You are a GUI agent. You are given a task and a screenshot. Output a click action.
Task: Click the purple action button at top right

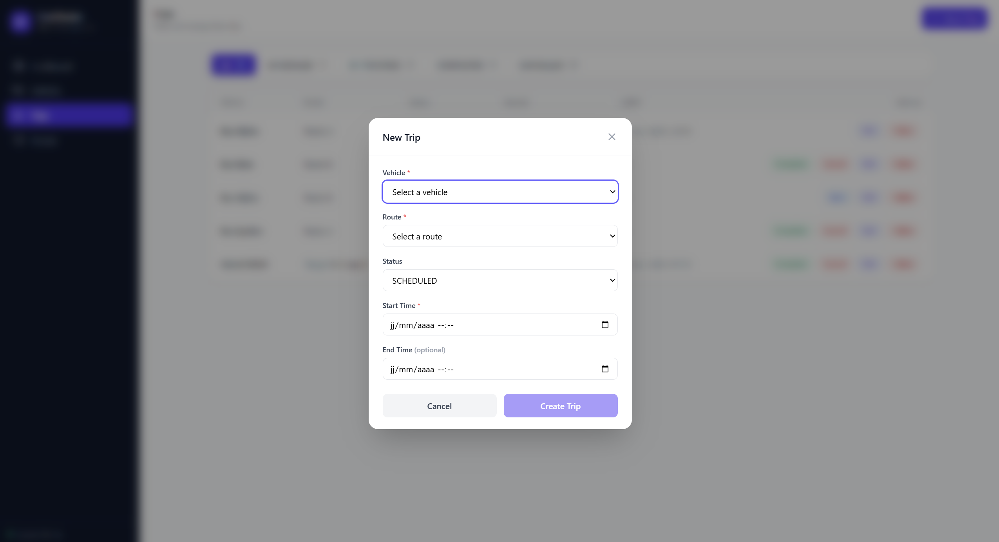click(x=955, y=18)
